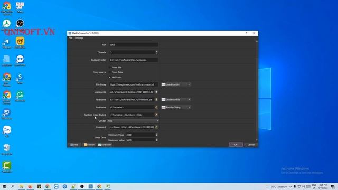338x190 pixels.
Task: Click the browse file icon beside Useragents
Action: pyautogui.click(x=156, y=92)
